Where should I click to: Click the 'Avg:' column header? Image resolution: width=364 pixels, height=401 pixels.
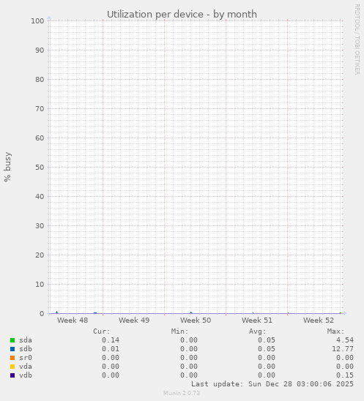[258, 331]
